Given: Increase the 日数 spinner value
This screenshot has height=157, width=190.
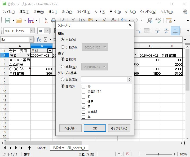Looking at the screenshot, I should click(129, 78).
